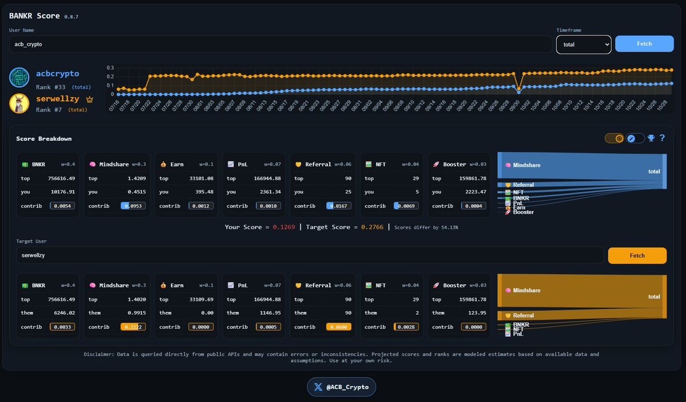
Task: Click the blue Fetch button
Action: pos(644,44)
